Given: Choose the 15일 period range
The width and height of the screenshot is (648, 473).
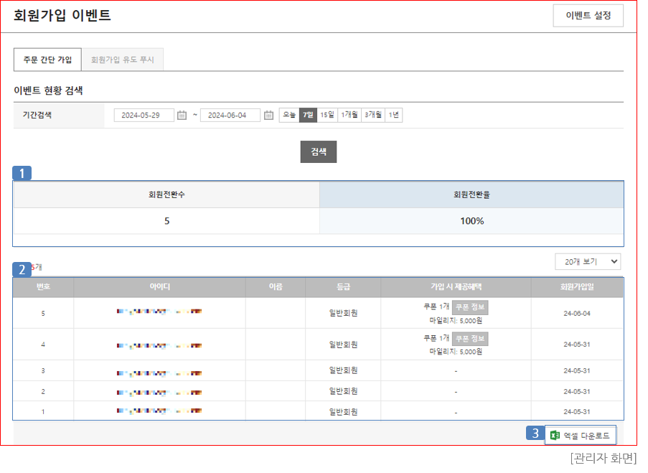Looking at the screenshot, I should (327, 116).
